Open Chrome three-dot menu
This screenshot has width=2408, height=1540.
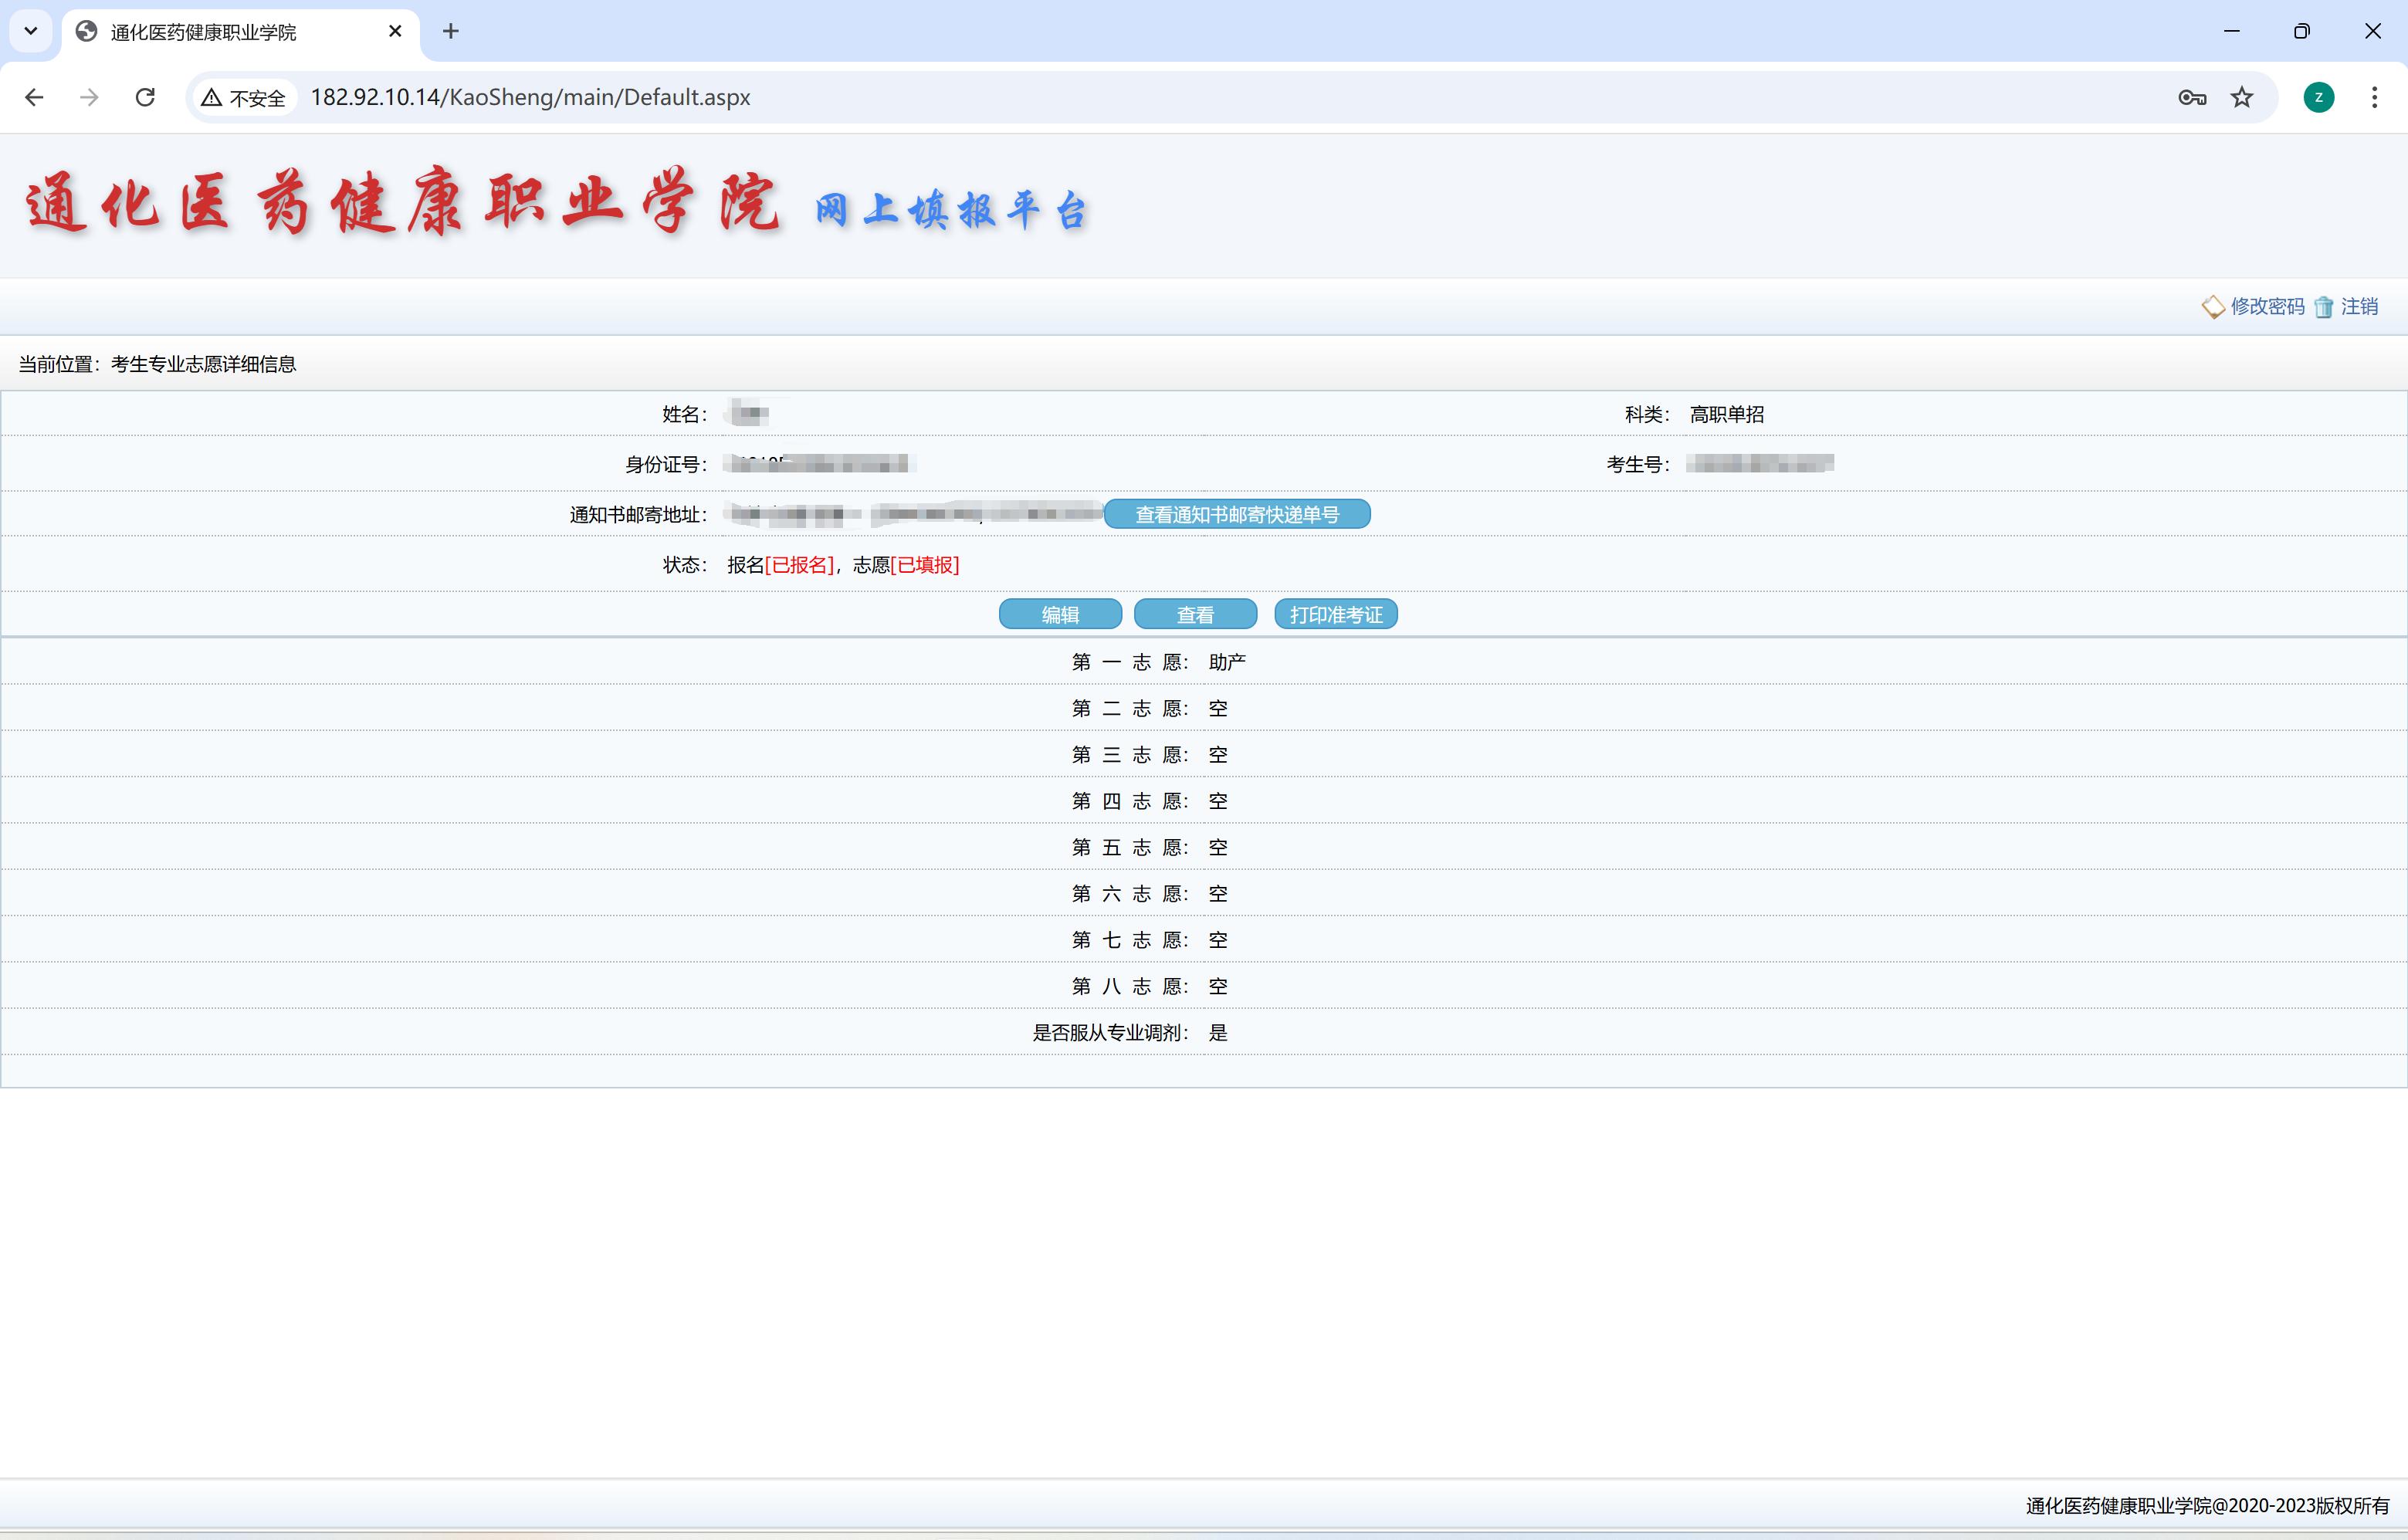(x=2374, y=97)
